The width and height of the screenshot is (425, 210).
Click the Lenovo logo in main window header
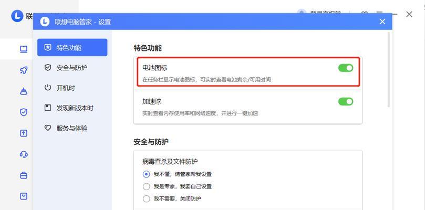click(x=17, y=16)
